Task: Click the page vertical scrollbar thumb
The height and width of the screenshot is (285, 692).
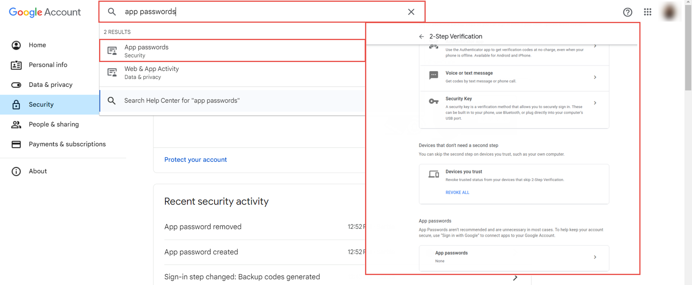Action: [688, 48]
